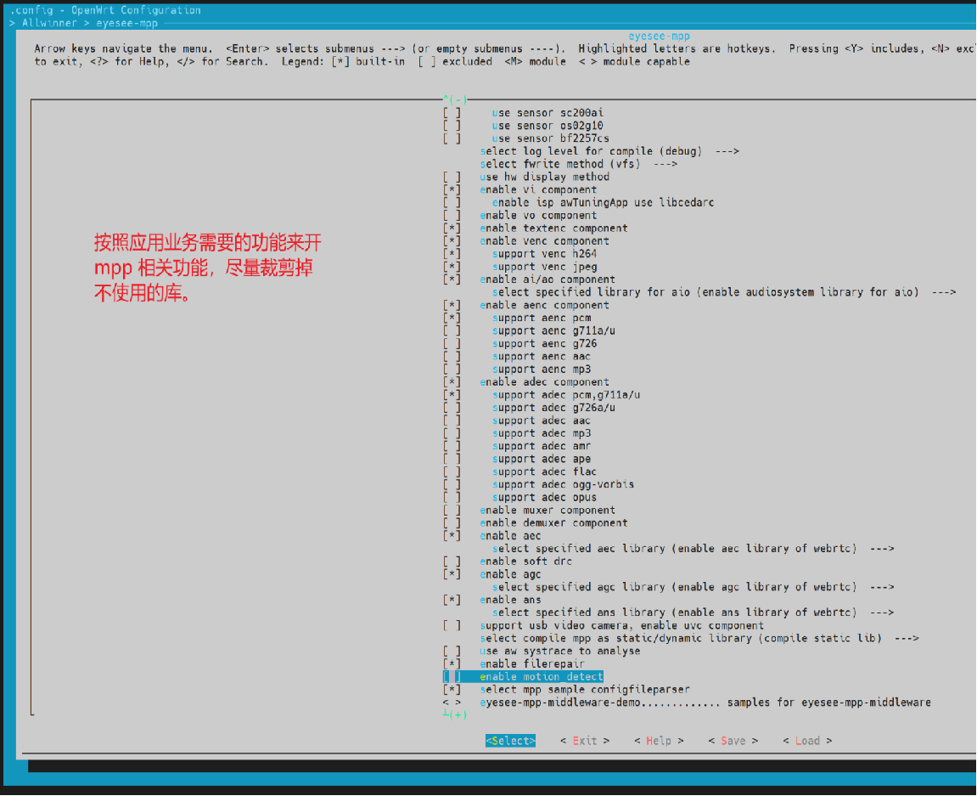Toggle the 'use sensor sc200ai' checkbox
Screen dimensions: 977x796
[452, 113]
